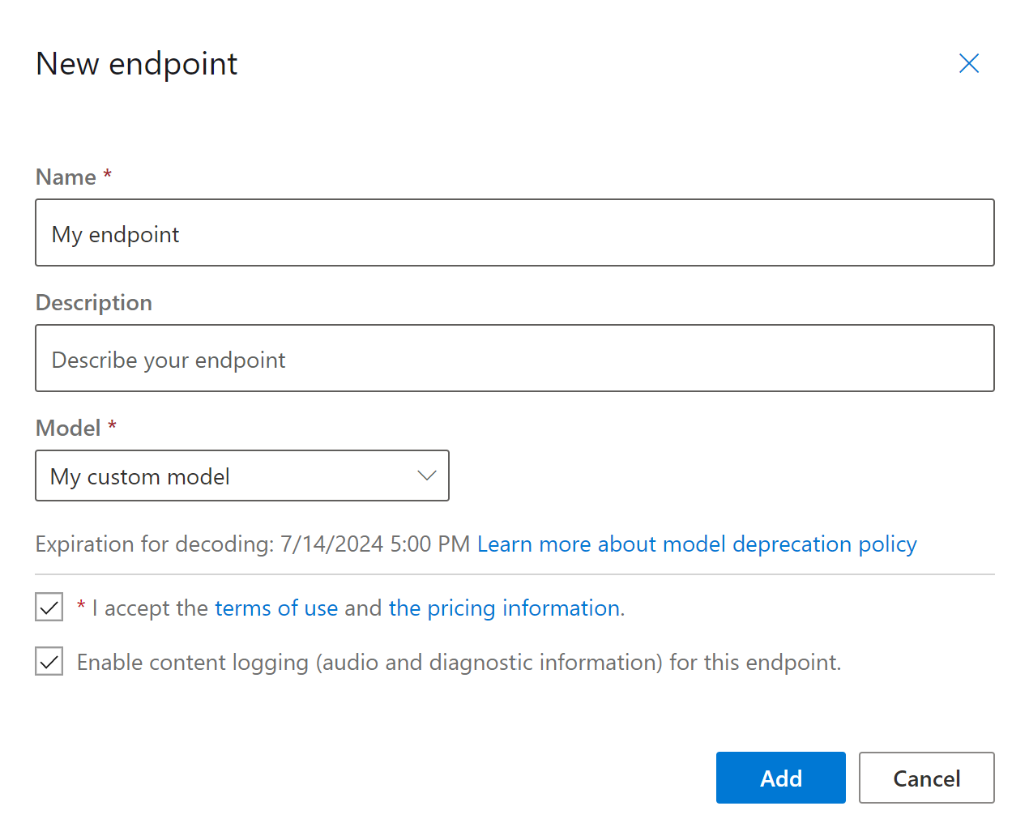Click the Add button
This screenshot has width=1029, height=836.
[780, 778]
